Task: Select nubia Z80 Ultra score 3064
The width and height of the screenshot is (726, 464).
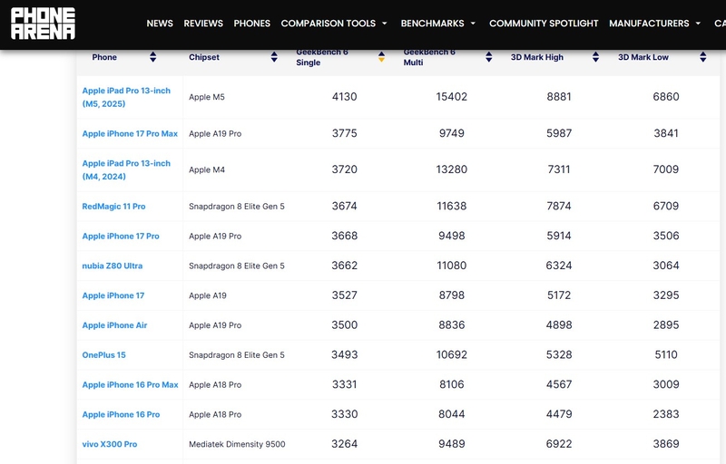Action: click(666, 266)
